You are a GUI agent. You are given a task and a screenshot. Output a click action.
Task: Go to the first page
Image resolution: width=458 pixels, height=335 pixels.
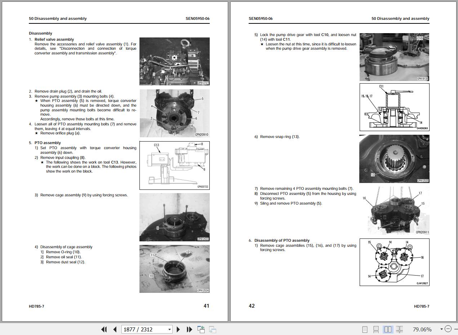pos(104,329)
